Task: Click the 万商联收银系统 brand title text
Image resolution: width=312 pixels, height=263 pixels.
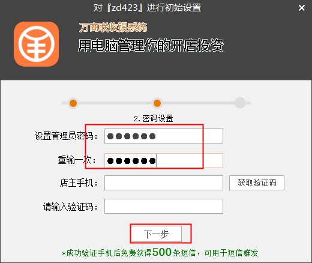Action: 113,28
